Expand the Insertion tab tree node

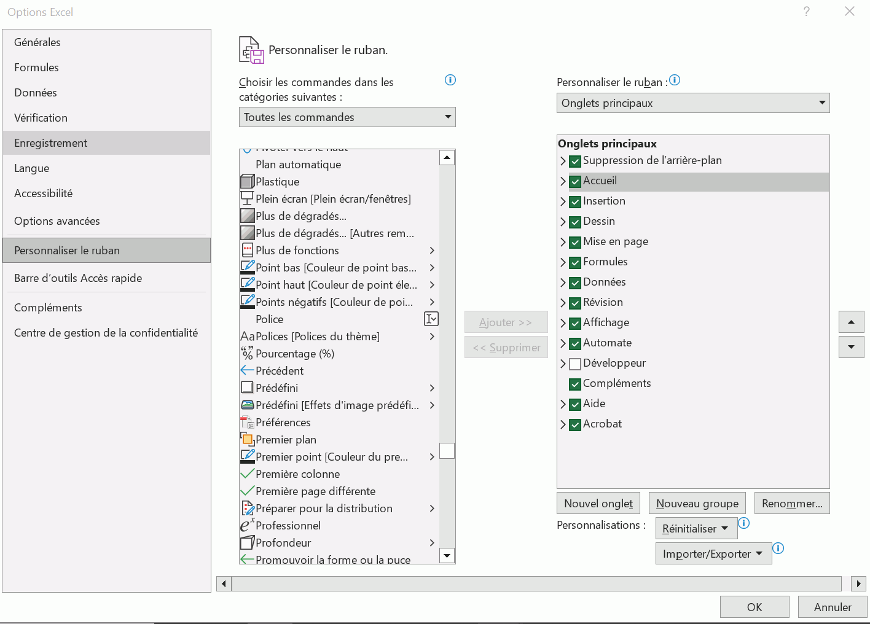pos(563,201)
